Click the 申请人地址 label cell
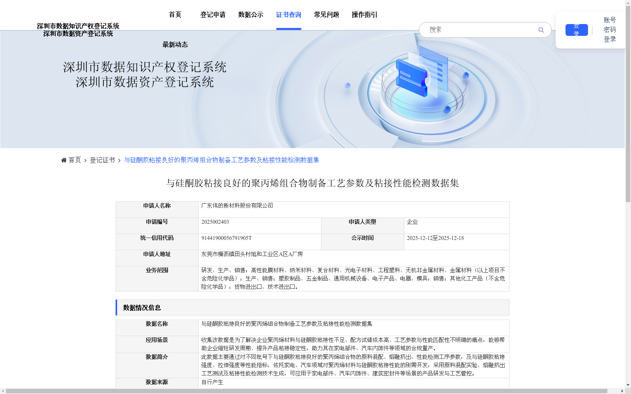 [157, 258]
